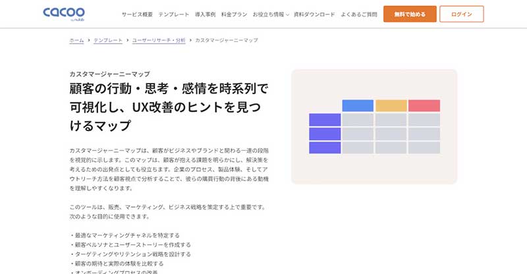Expand the お役立ち情報 dropdown
The image size is (527, 274).
(271, 14)
